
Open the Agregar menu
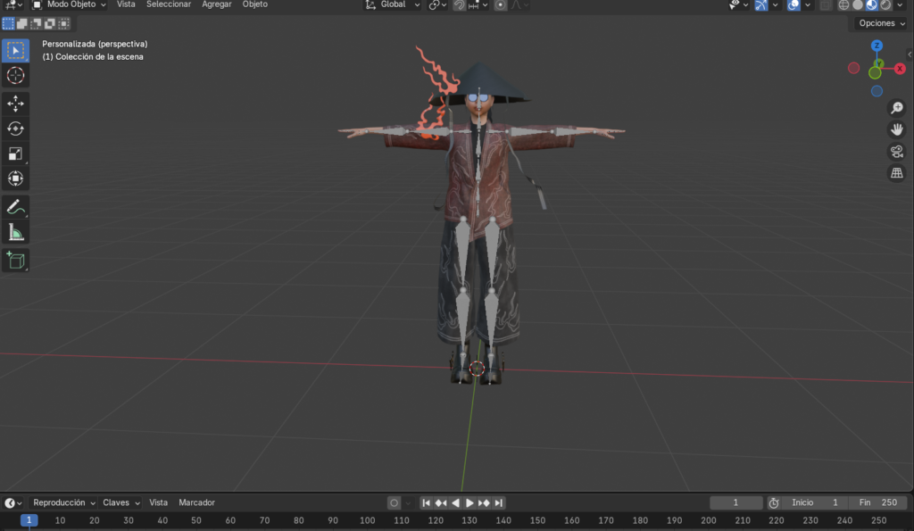(217, 4)
